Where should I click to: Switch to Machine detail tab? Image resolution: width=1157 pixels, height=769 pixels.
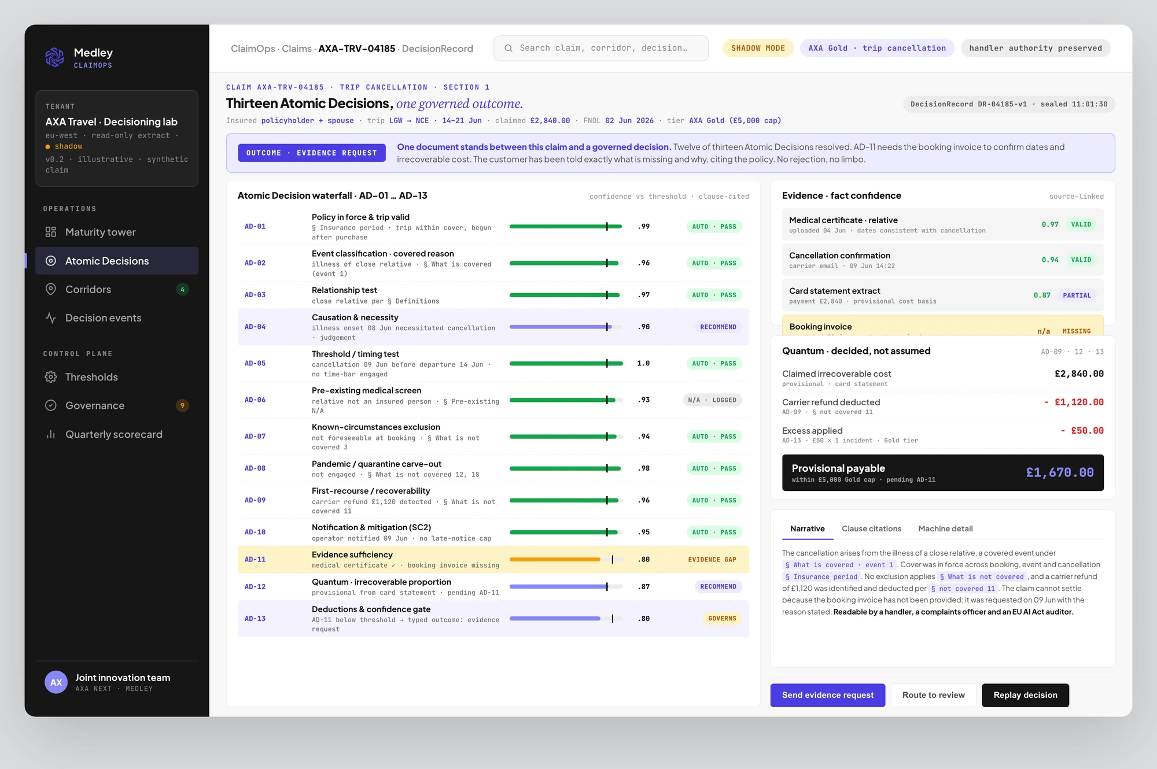point(945,528)
